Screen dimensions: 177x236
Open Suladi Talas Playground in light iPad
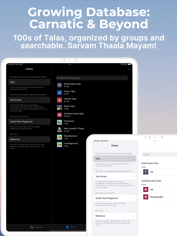click(115, 198)
